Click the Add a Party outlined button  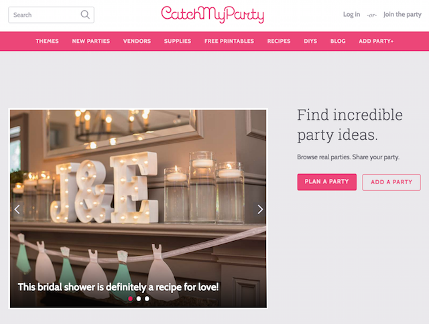click(x=391, y=182)
